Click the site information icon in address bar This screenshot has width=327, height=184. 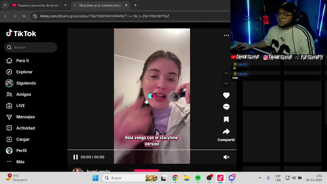pyautogui.click(x=35, y=16)
